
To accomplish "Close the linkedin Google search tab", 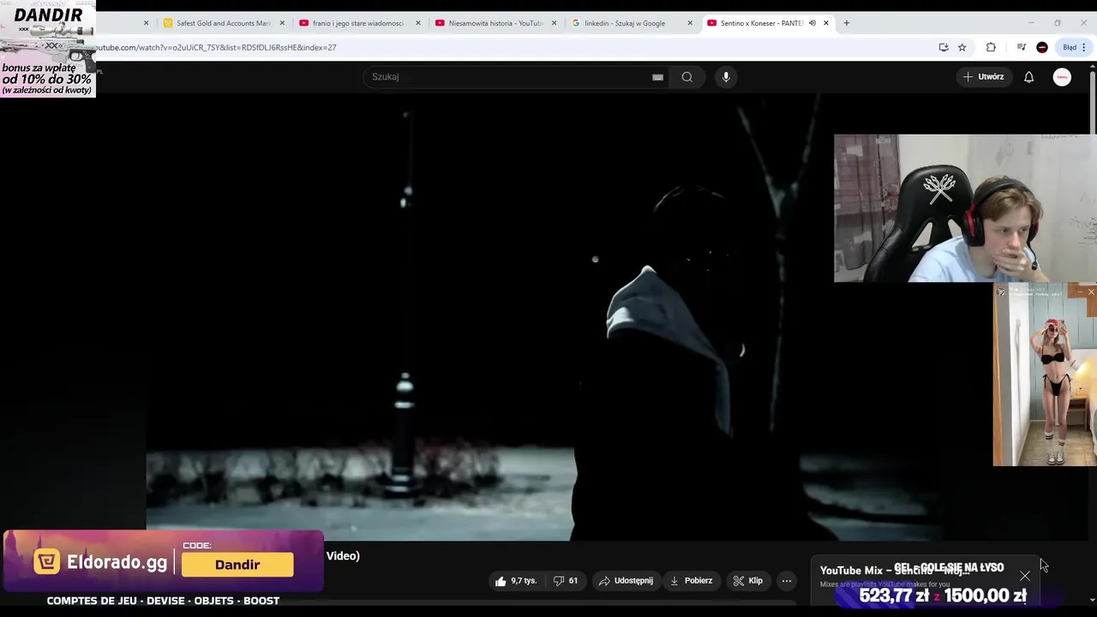I will 690,23.
